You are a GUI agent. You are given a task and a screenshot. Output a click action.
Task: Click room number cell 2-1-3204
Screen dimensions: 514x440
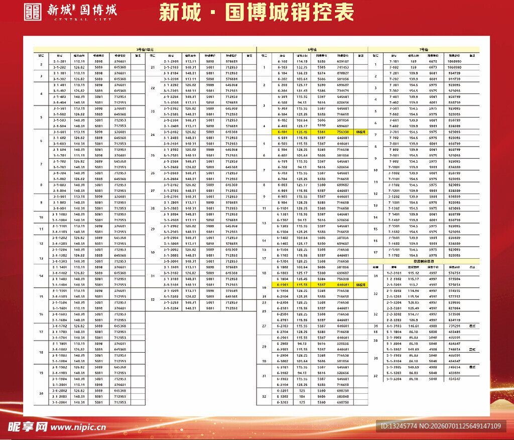pyautogui.click(x=394, y=302)
